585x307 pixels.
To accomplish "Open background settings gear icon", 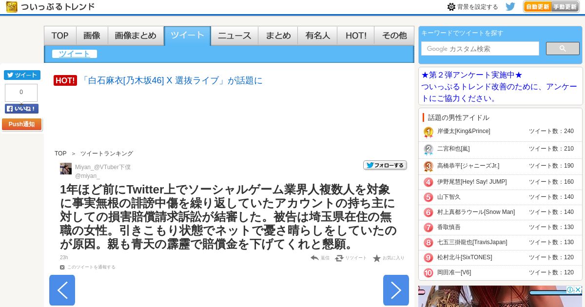I will 451,7.
